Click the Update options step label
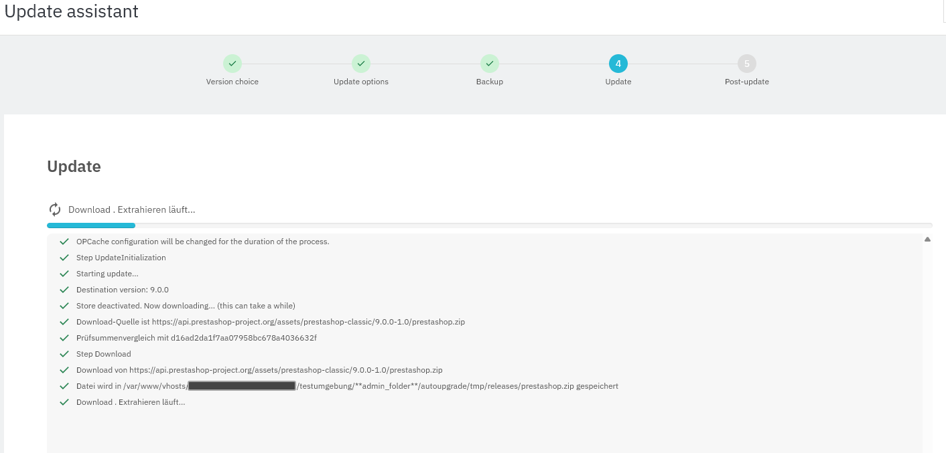Image resolution: width=946 pixels, height=453 pixels. tap(361, 82)
